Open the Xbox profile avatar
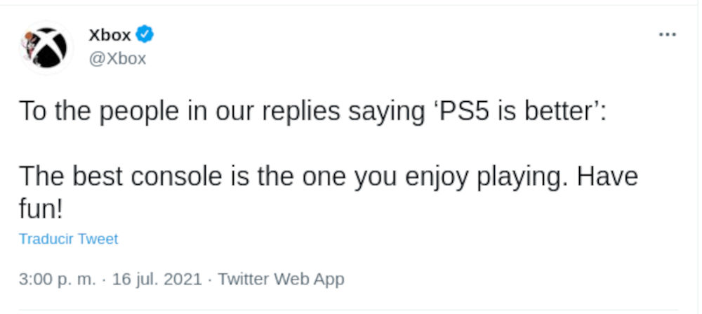Viewport: 702px width, 314px height. [x=47, y=47]
